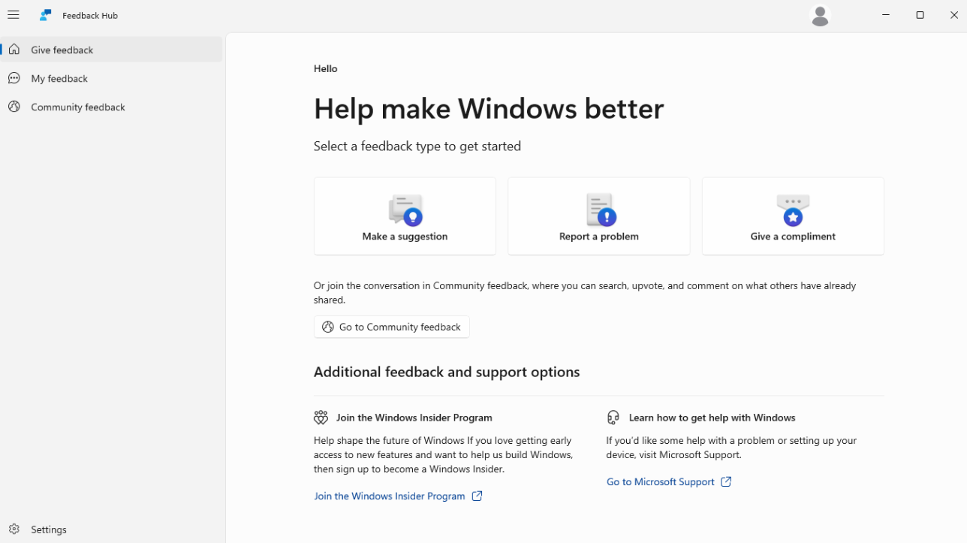
Task: Maximize the Feedback Hub window
Action: click(x=920, y=15)
